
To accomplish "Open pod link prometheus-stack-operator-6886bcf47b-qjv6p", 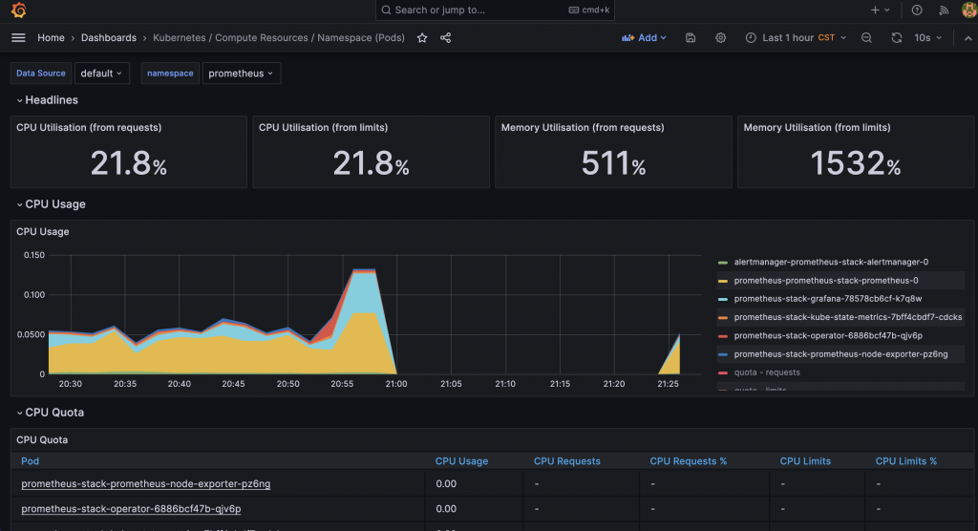I will (x=131, y=508).
